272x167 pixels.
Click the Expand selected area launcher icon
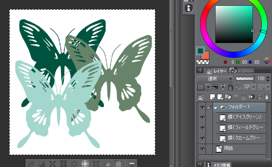pos(53,164)
